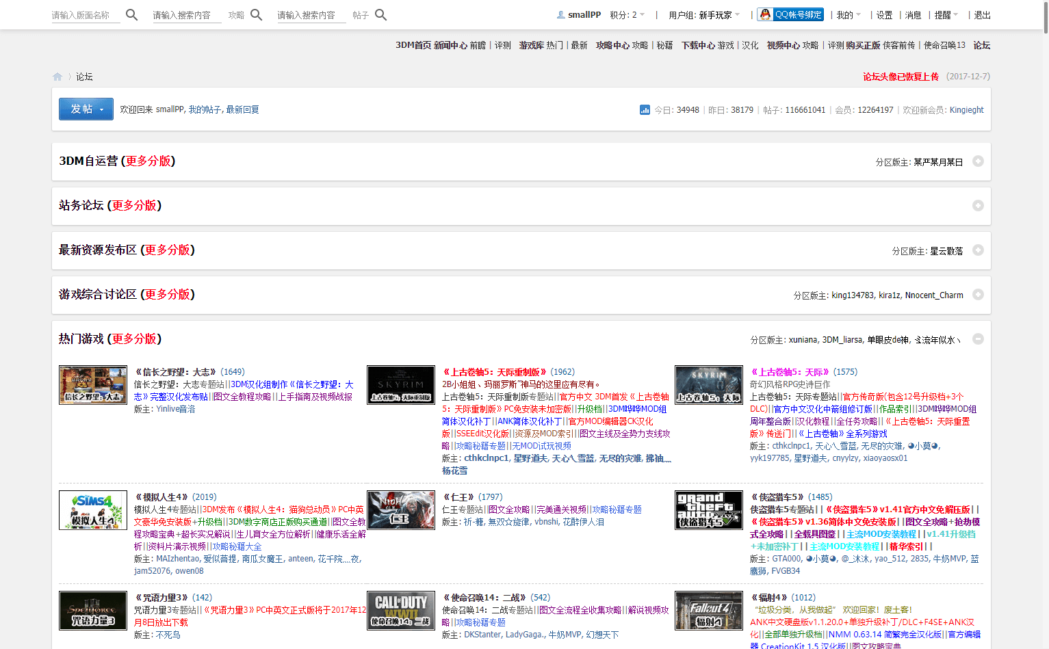Open the forum statistics chart icon
The width and height of the screenshot is (1049, 649).
(x=645, y=110)
